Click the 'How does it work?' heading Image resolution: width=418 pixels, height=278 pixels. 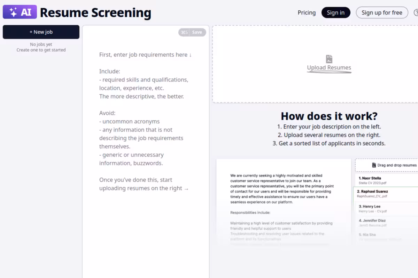[329, 116]
